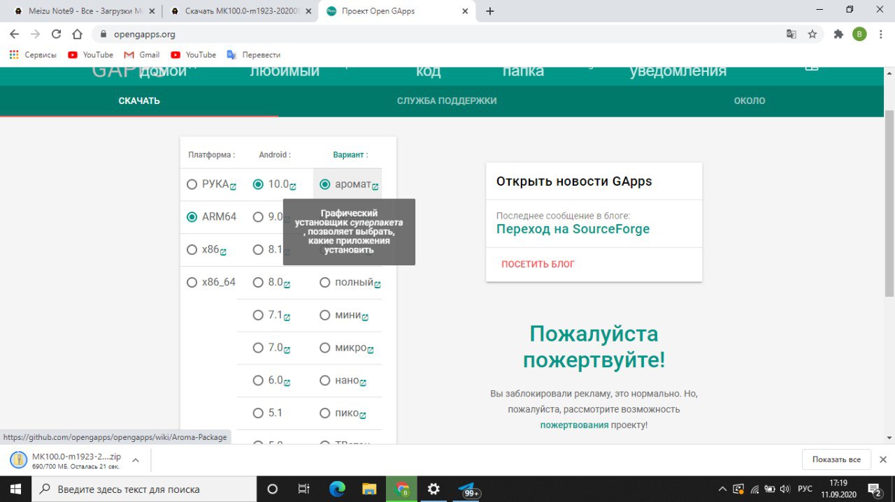
Task: Select мини variant
Action: (324, 315)
